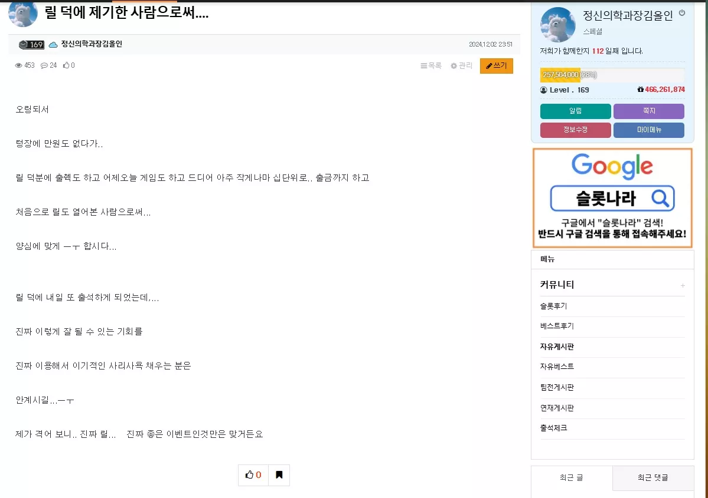
Task: Click the yellow experience progress bar
Action: pos(612,75)
